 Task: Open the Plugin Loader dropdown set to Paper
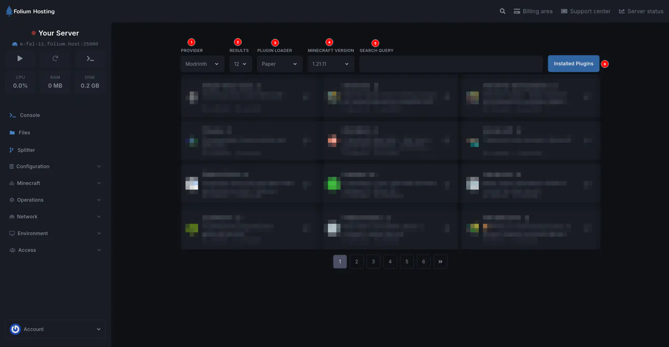(279, 64)
